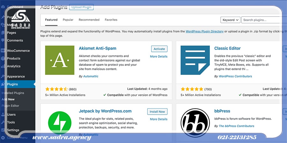Click the Analytics bar chart icon
The height and width of the screenshot is (143, 287).
[3, 66]
